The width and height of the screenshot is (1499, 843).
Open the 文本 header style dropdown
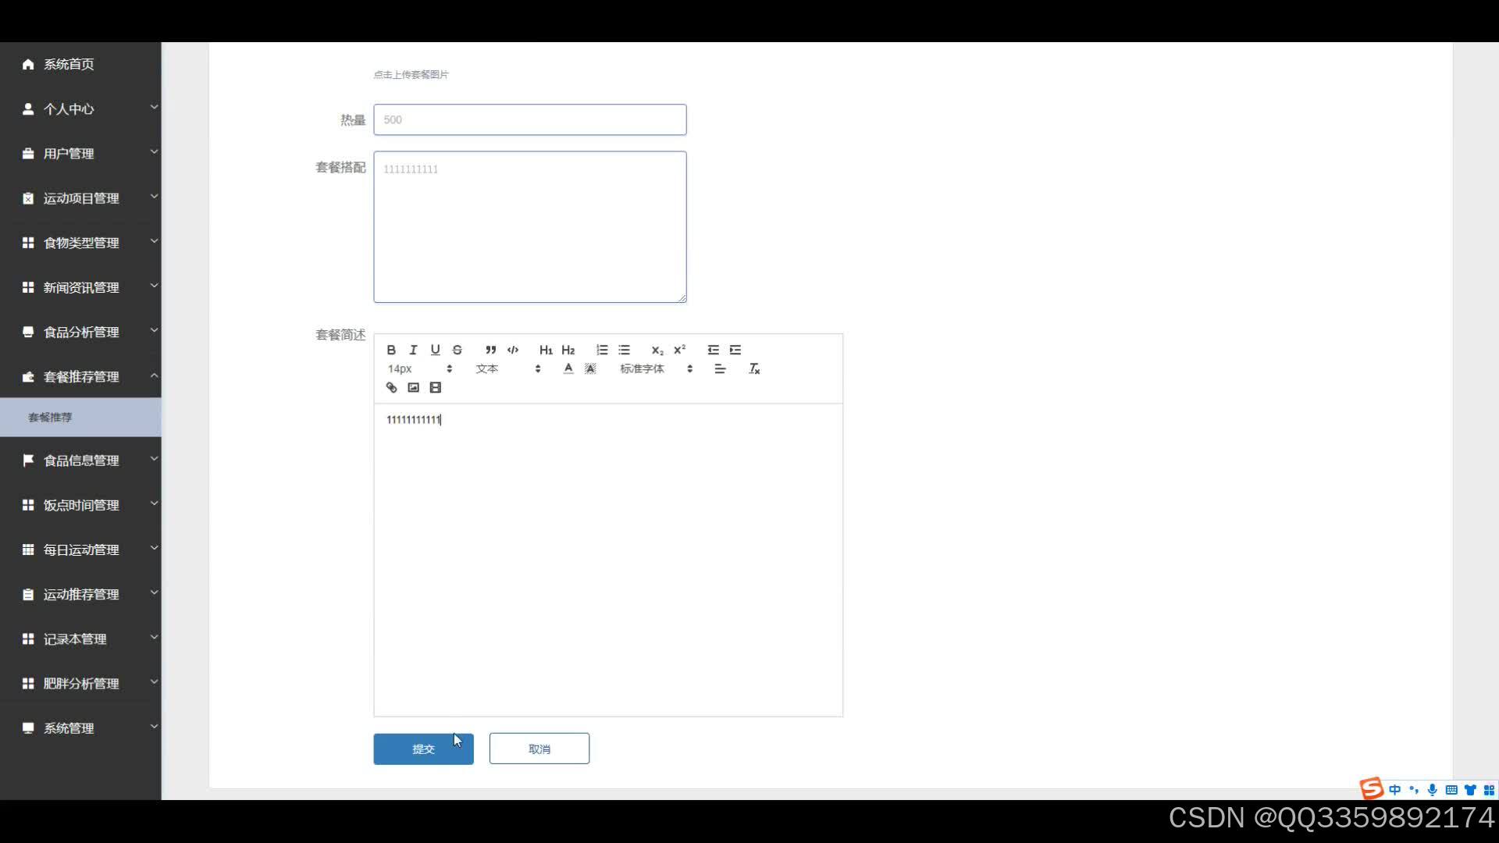tap(508, 368)
